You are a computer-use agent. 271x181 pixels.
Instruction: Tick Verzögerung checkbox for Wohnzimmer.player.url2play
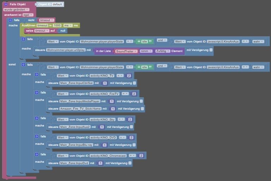coord(211,50)
